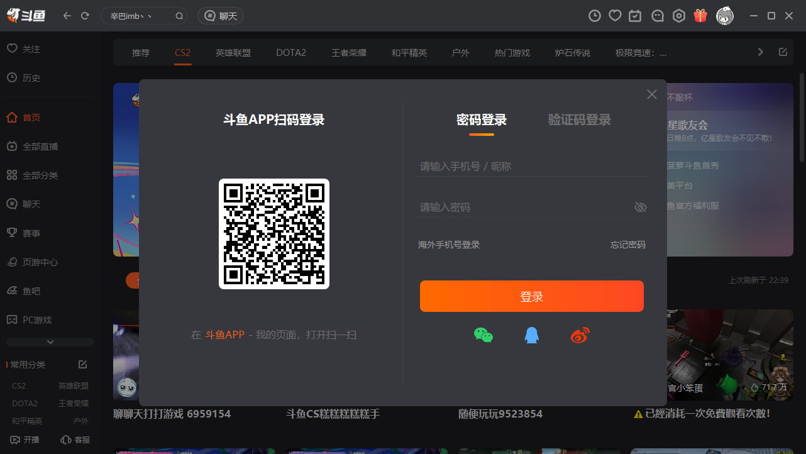Go to 首页 in the sidebar
The image size is (806, 454).
(24, 118)
